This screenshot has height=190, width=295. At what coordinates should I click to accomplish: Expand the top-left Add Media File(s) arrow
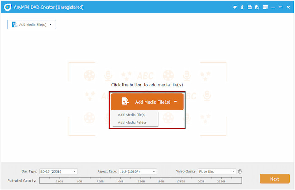pos(51,25)
